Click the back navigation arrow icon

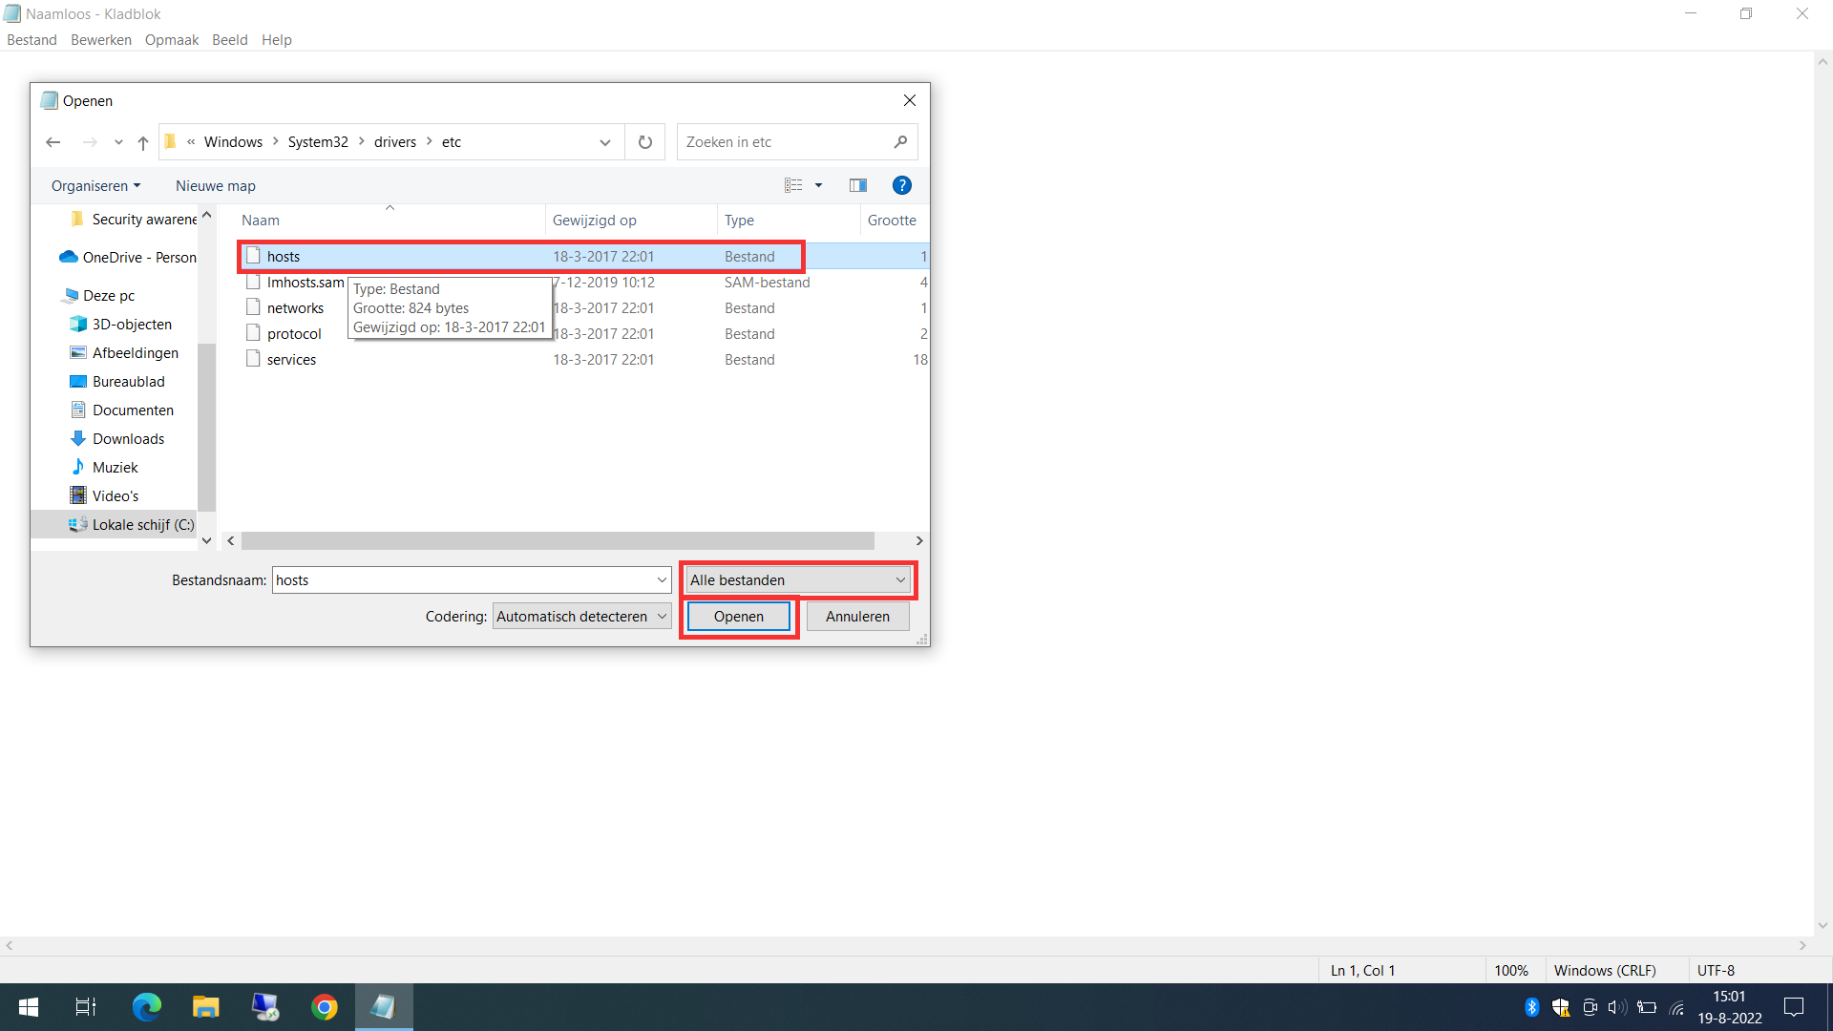click(x=53, y=141)
